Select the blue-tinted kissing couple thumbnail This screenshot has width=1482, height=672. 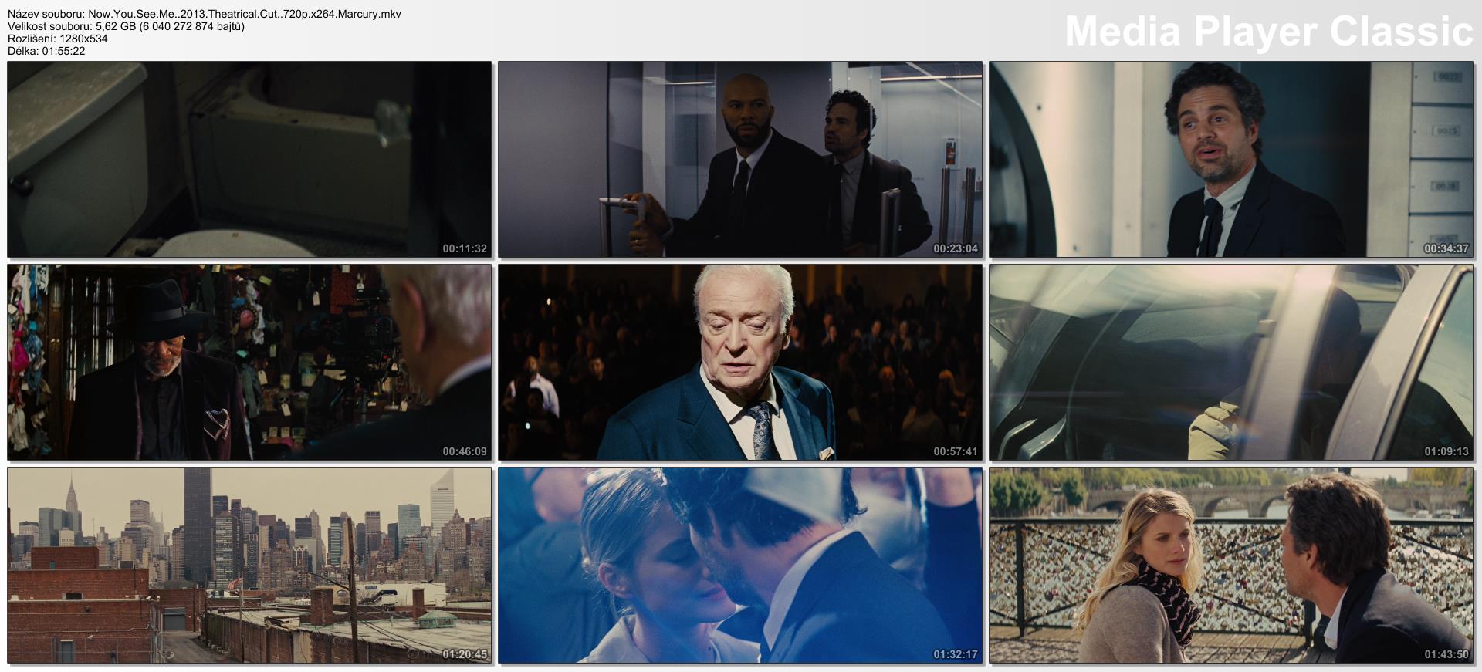tap(740, 565)
